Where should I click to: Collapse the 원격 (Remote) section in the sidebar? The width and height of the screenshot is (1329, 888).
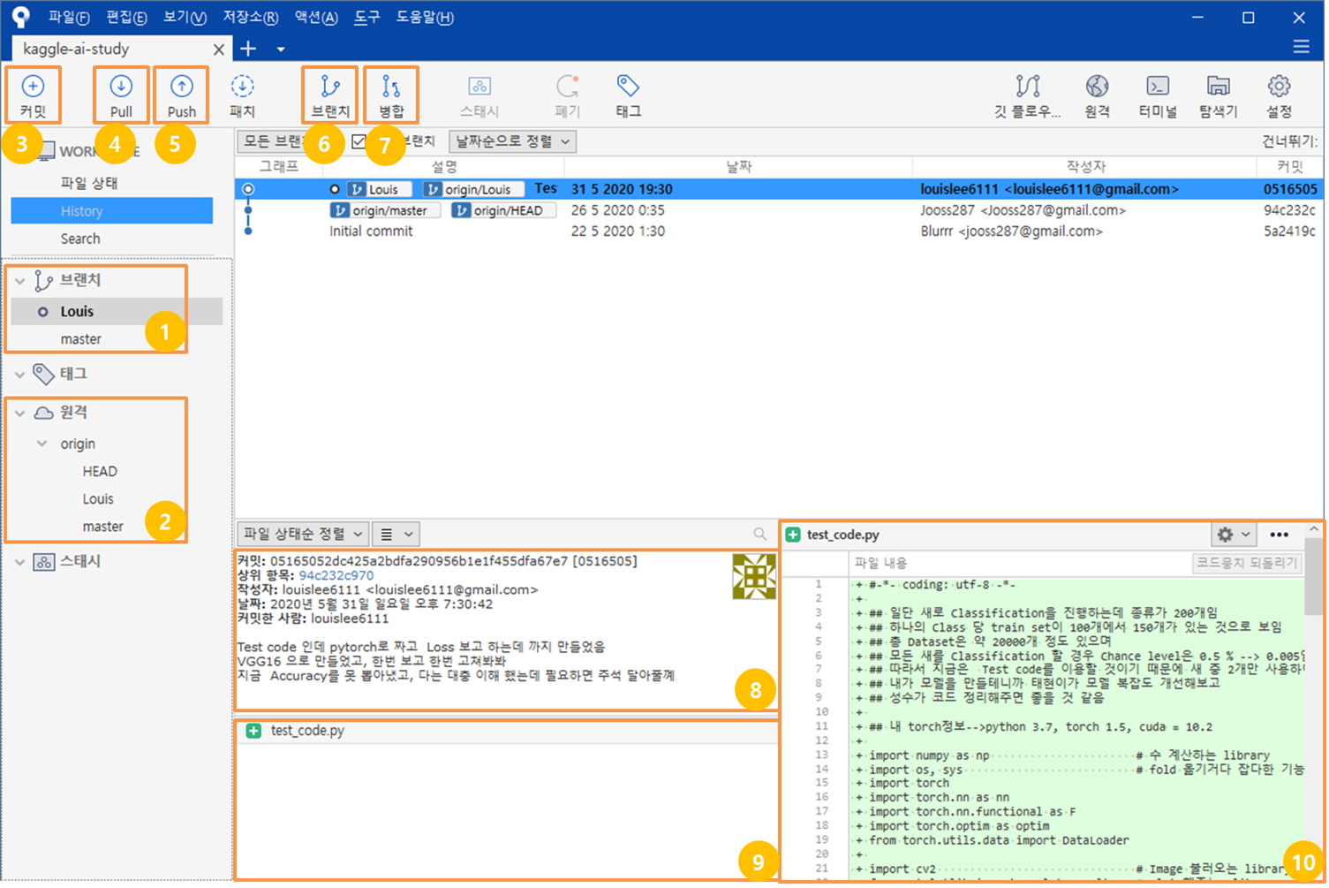click(19, 412)
